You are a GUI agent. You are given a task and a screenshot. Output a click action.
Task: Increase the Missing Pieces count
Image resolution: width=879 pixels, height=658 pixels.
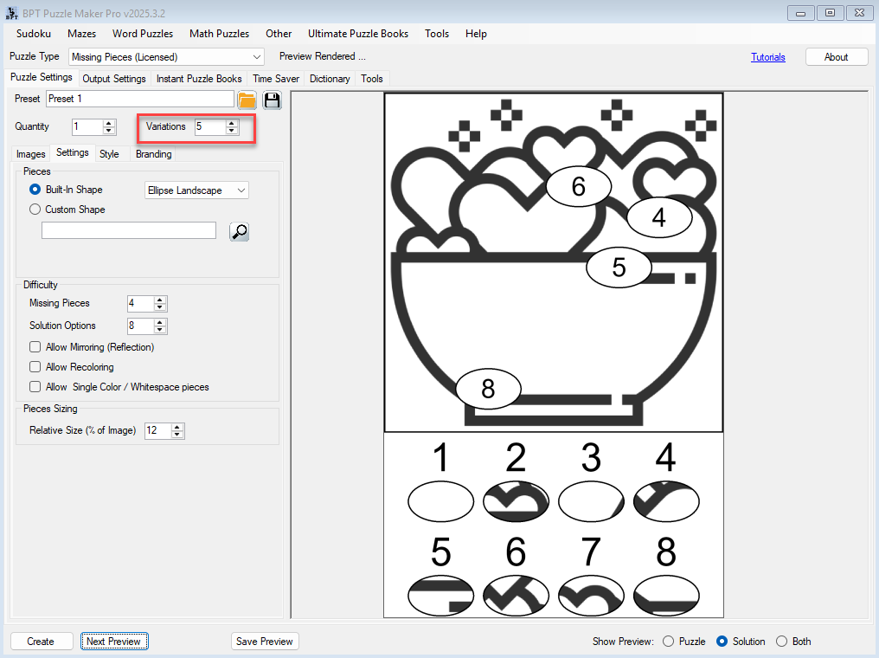pyautogui.click(x=160, y=300)
